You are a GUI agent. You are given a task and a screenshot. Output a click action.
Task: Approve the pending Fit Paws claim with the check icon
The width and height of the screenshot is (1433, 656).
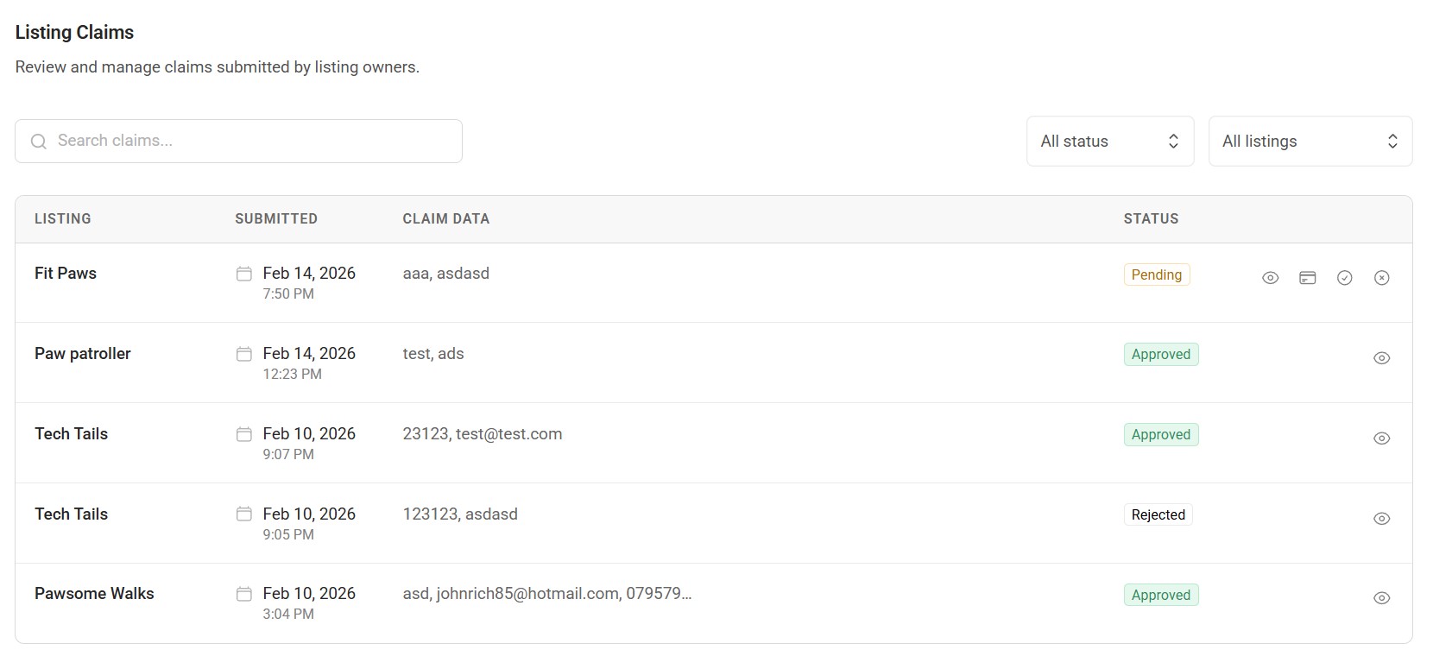pos(1345,277)
